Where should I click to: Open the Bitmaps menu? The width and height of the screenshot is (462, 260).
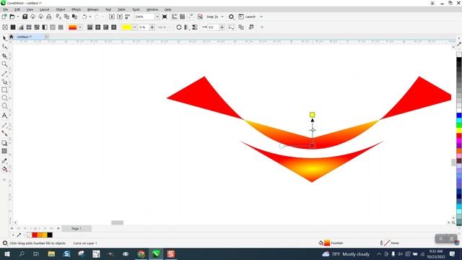click(x=93, y=9)
